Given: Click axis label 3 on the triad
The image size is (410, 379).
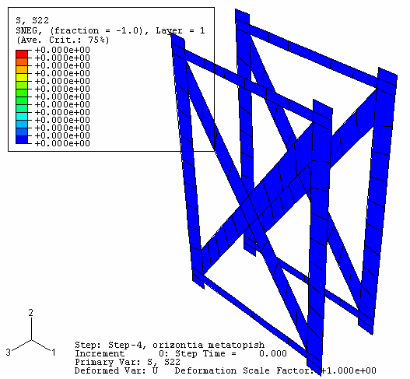Looking at the screenshot, I should 9,353.
